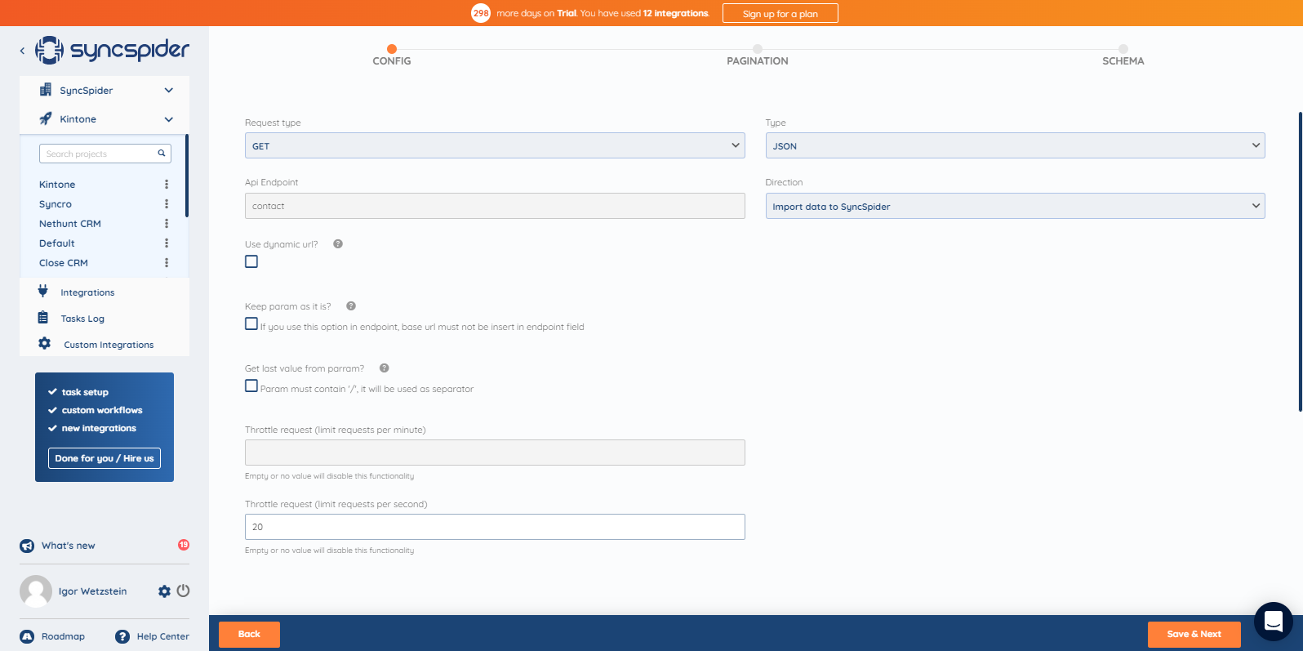Select Nethunt CRM project
Screen dimensions: 1303x651
coord(70,224)
